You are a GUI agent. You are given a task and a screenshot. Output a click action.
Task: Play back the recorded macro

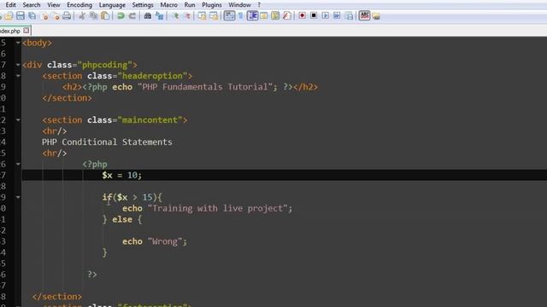[x=325, y=15]
